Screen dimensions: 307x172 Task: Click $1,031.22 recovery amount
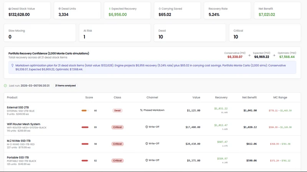tap(221, 109)
